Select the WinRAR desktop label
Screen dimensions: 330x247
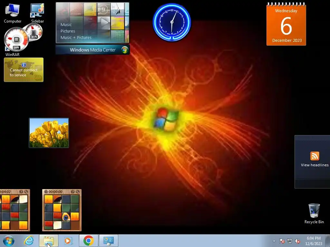click(13, 54)
